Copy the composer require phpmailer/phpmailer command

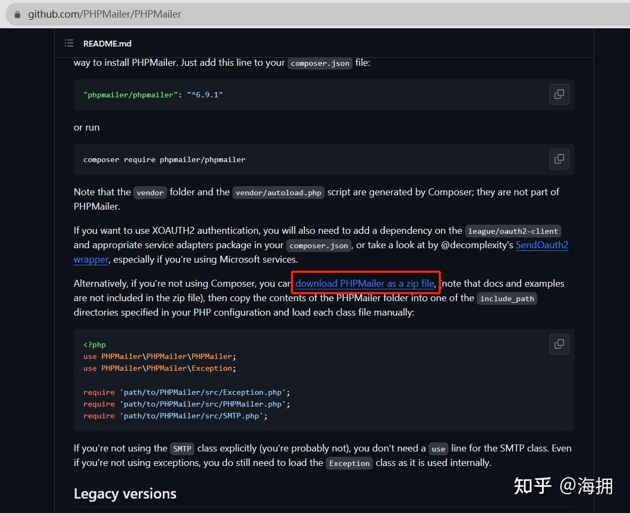coord(559,159)
